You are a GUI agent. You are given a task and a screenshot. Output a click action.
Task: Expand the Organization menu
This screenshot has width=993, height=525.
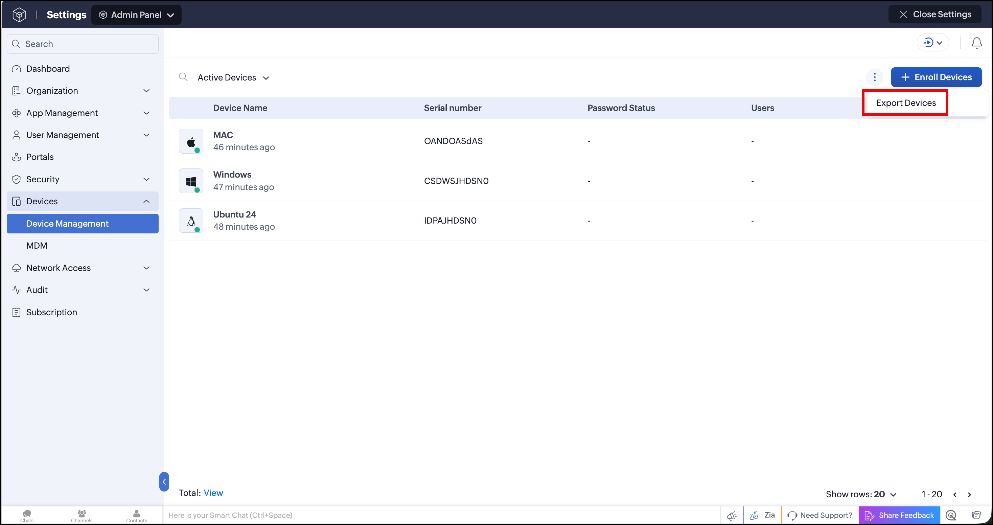[x=83, y=91]
